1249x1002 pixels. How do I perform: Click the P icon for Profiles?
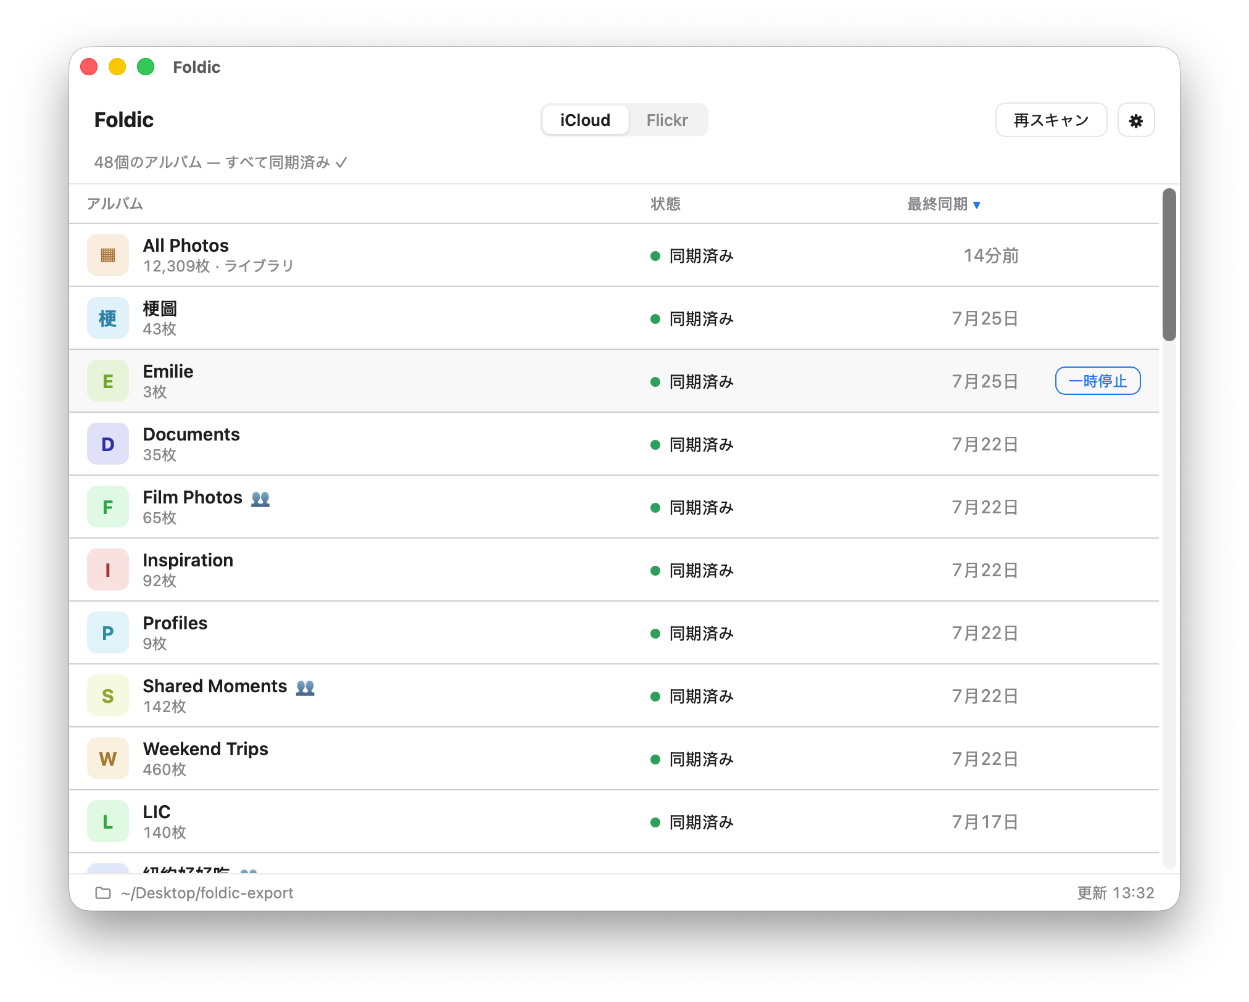click(x=108, y=632)
